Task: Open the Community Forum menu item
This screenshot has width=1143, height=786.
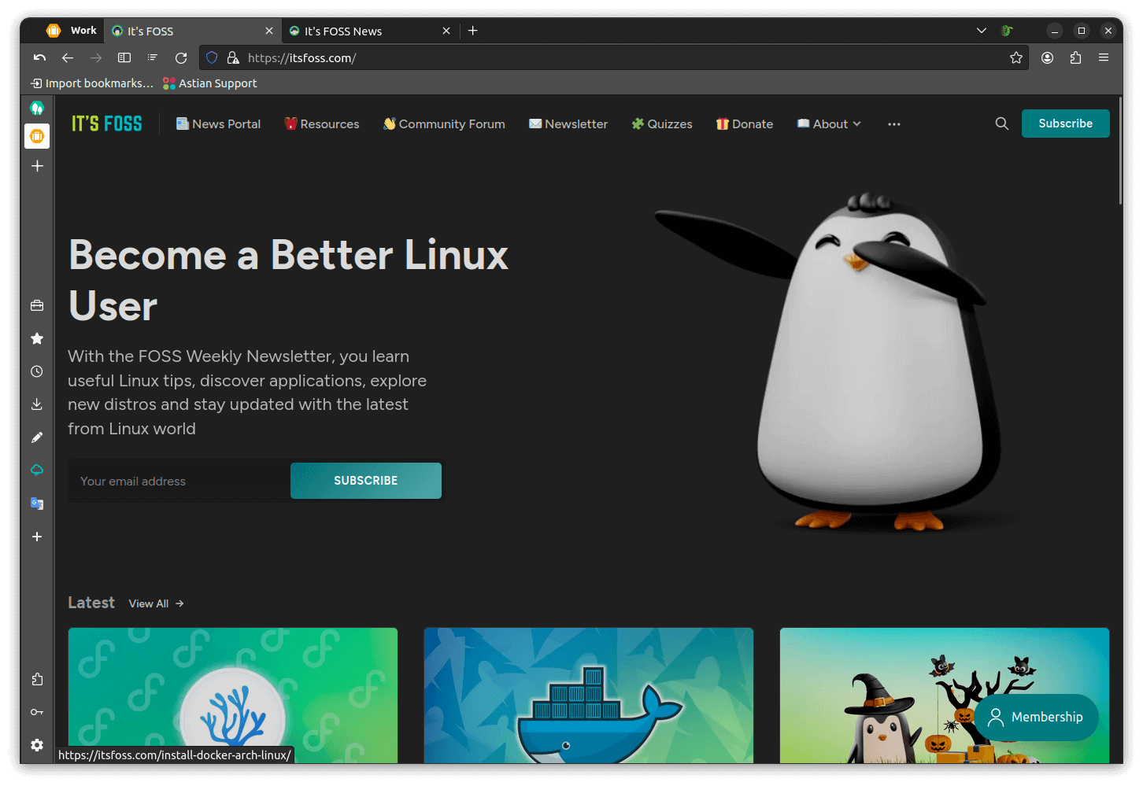Action: click(x=444, y=124)
